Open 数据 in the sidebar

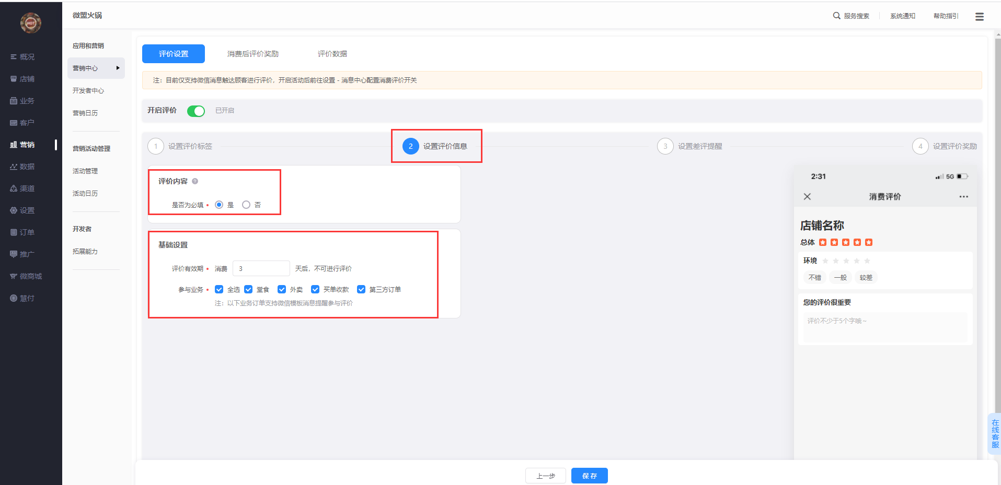pyautogui.click(x=22, y=167)
